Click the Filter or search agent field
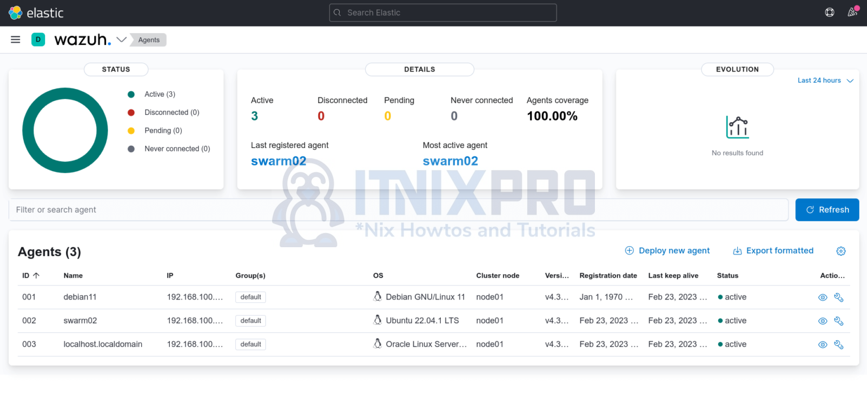The width and height of the screenshot is (867, 406). click(226, 209)
